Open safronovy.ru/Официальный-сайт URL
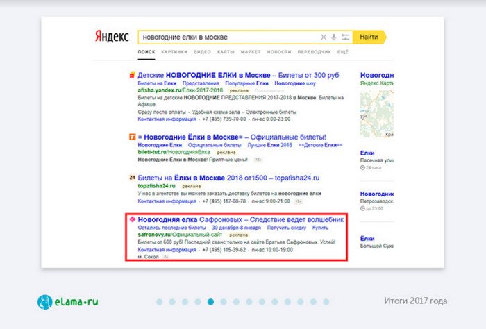486x329 pixels. (x=180, y=235)
